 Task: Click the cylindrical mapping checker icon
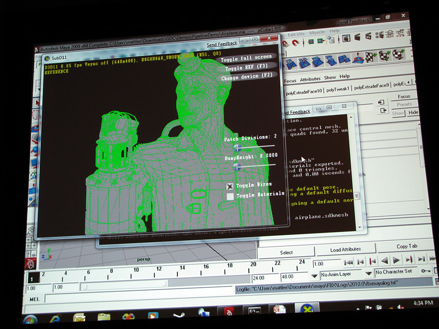click(x=385, y=55)
